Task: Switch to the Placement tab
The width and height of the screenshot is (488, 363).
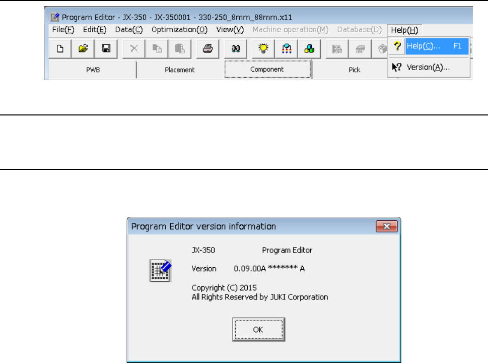Action: tap(180, 70)
